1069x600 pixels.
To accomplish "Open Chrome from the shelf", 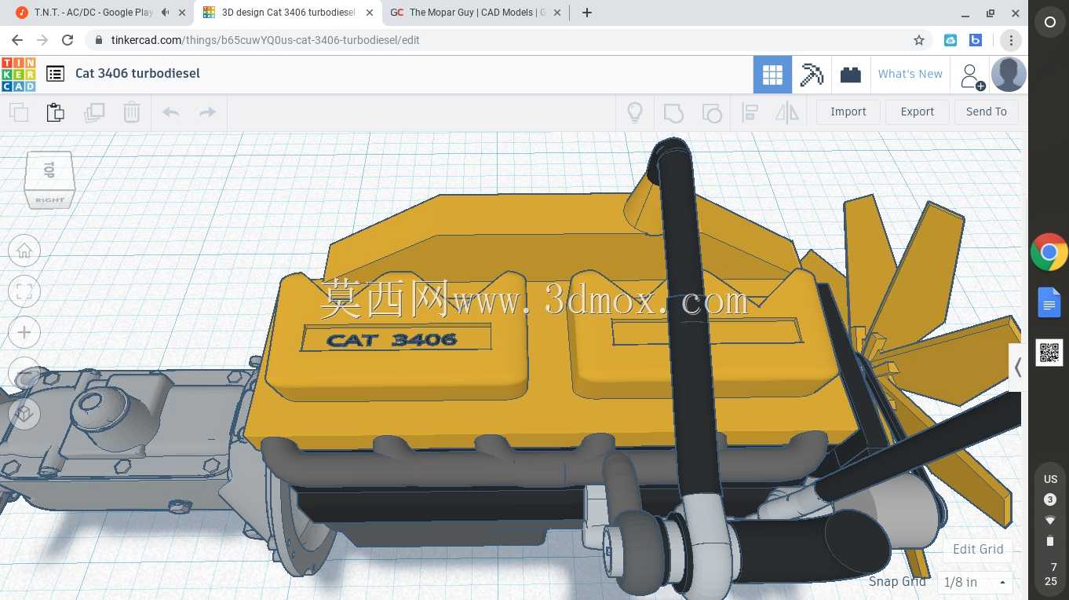I will (1049, 253).
